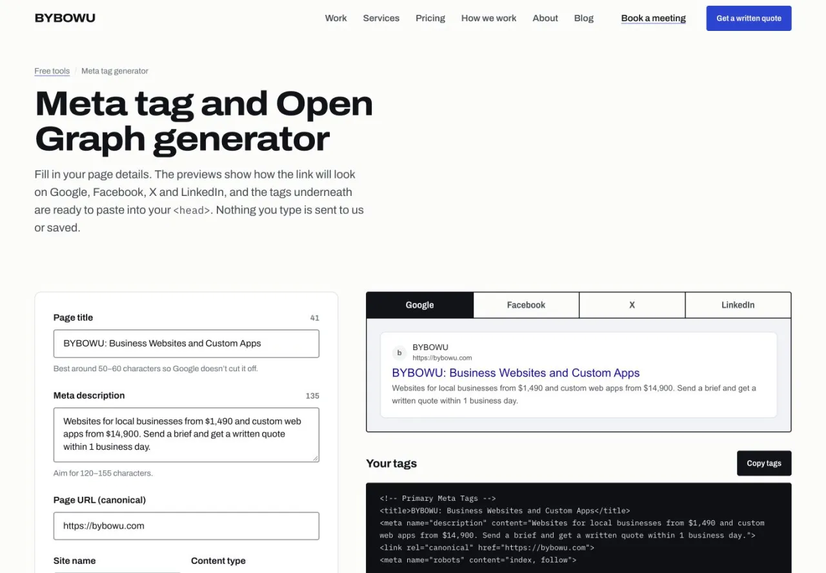Click the canonical link code line
This screenshot has width=826, height=573.
pyautogui.click(x=487, y=548)
